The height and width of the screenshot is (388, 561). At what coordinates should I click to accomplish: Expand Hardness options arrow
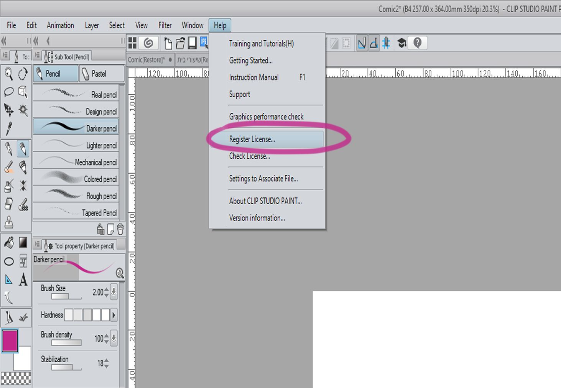click(114, 315)
